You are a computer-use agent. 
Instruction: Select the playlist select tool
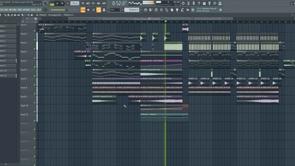click(25, 15)
